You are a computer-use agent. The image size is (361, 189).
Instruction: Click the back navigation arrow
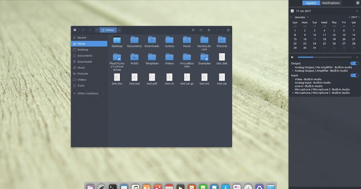point(83,30)
